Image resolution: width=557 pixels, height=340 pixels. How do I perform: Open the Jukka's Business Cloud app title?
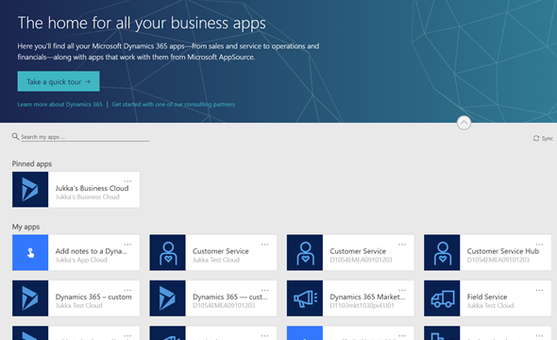(92, 188)
